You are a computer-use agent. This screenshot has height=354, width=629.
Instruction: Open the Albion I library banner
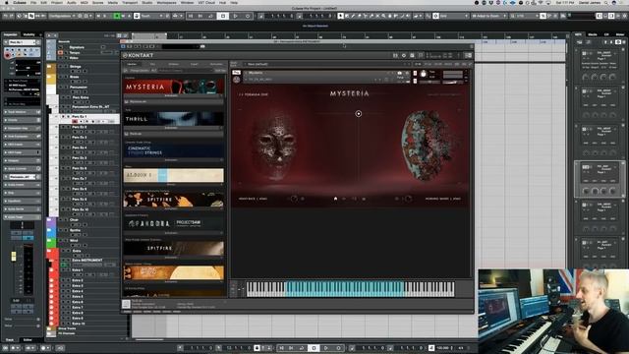174,175
